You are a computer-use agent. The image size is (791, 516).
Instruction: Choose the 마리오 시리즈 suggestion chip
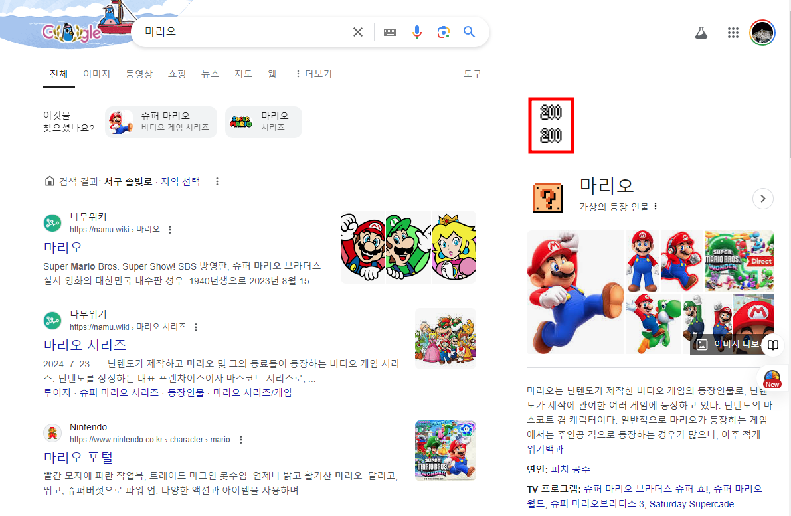[x=263, y=122]
